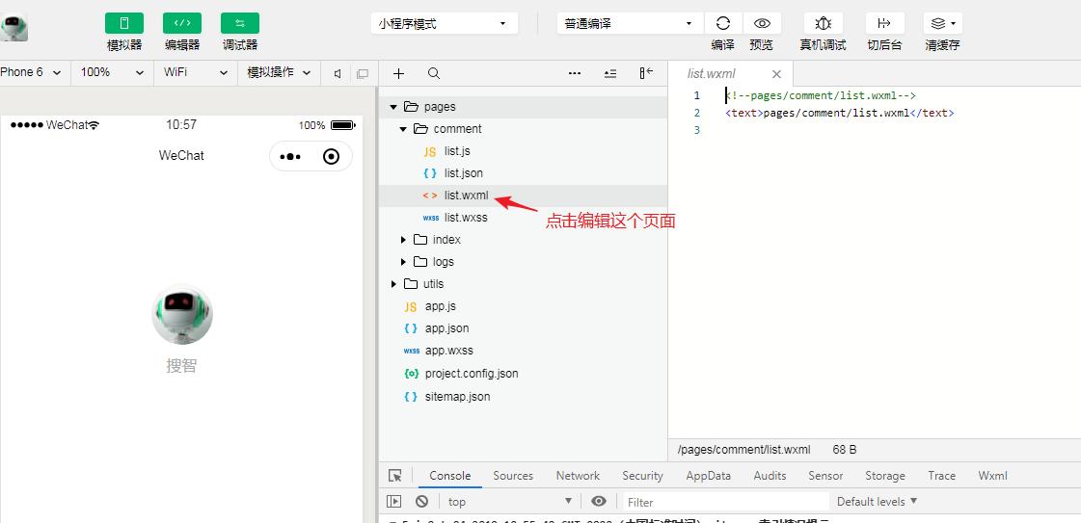Click the console live expression eye icon
The width and height of the screenshot is (1081, 523).
pos(599,501)
